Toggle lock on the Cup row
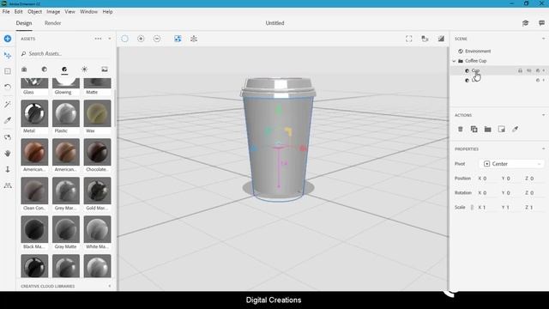Screen dimensions: 549x309 520,70
